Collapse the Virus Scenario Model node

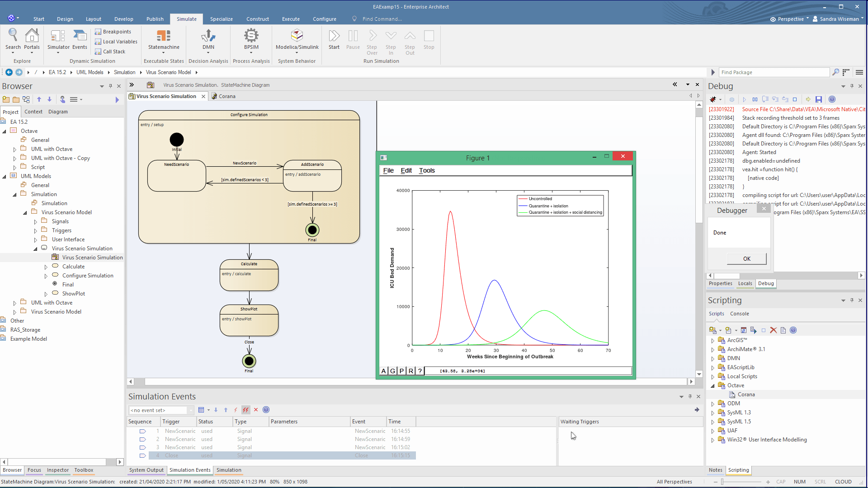pos(25,213)
